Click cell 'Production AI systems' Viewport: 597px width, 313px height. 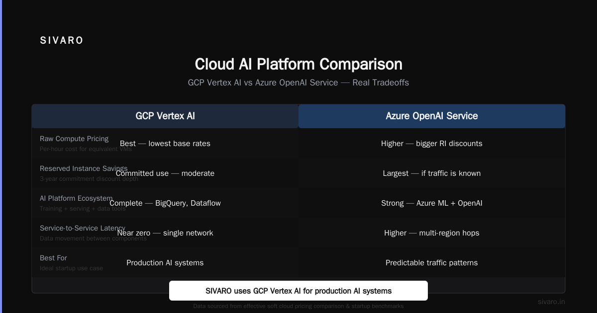tap(165, 263)
